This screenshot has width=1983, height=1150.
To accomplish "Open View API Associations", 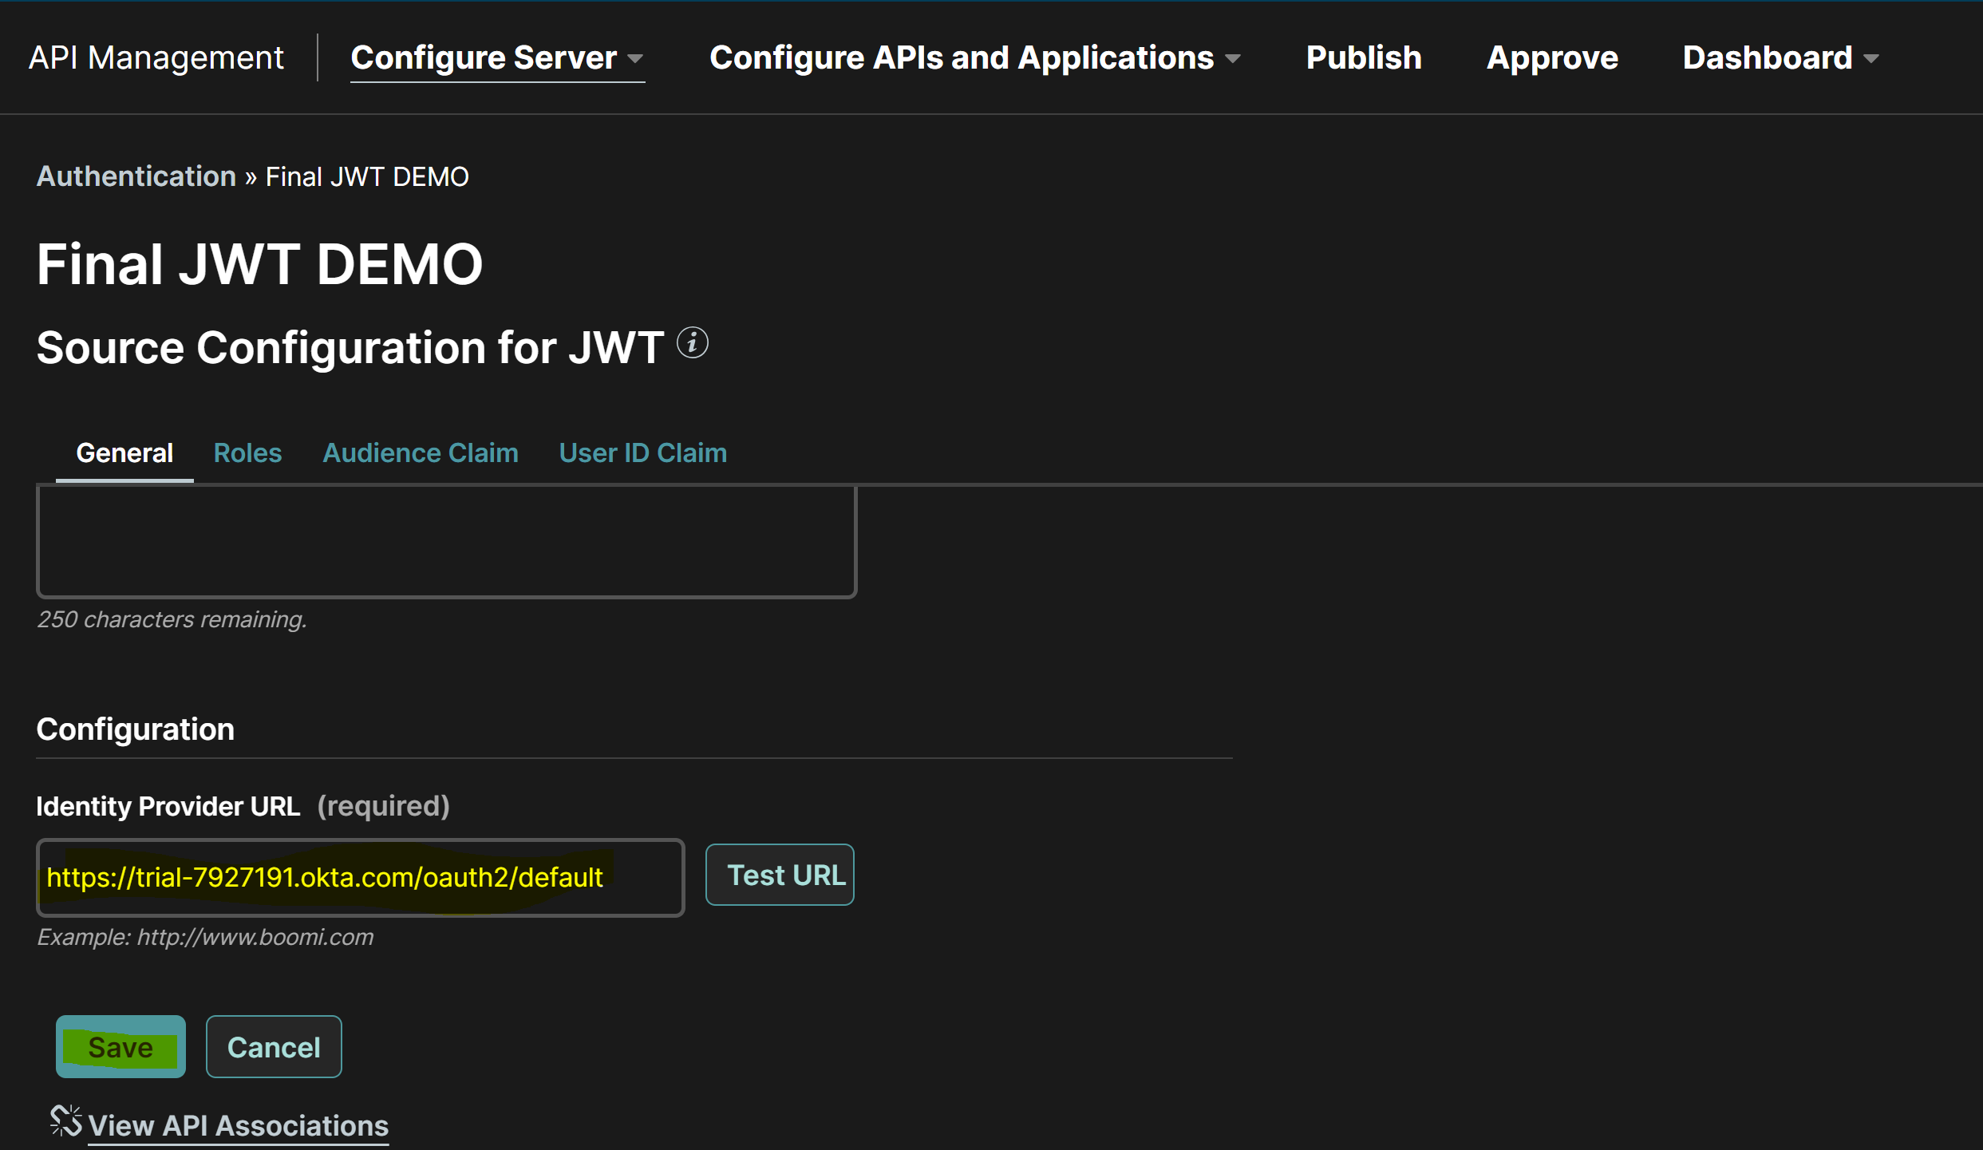I will [237, 1124].
